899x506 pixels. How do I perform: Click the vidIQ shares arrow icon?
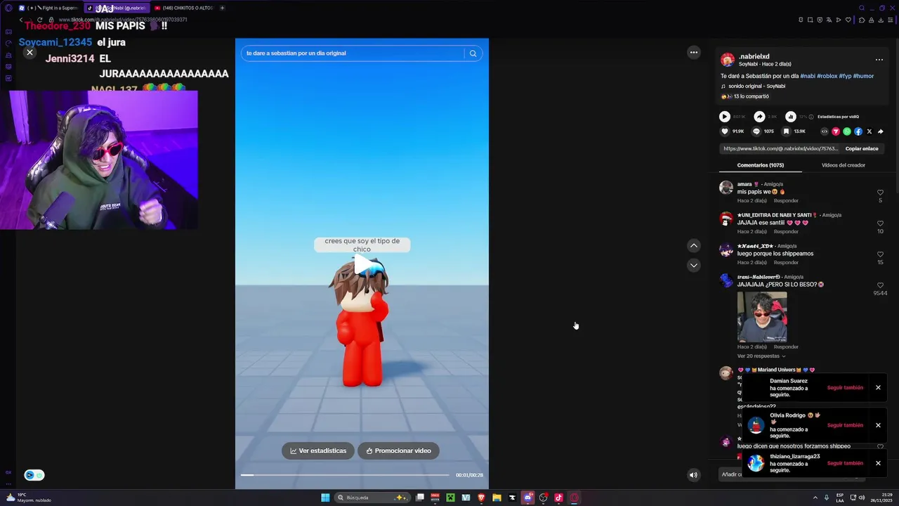click(x=759, y=117)
